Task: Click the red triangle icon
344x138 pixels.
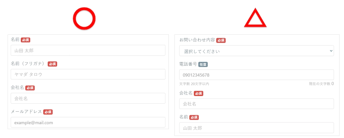Action: [x=255, y=20]
